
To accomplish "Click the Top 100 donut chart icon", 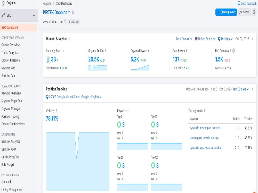I will click(x=153, y=165).
